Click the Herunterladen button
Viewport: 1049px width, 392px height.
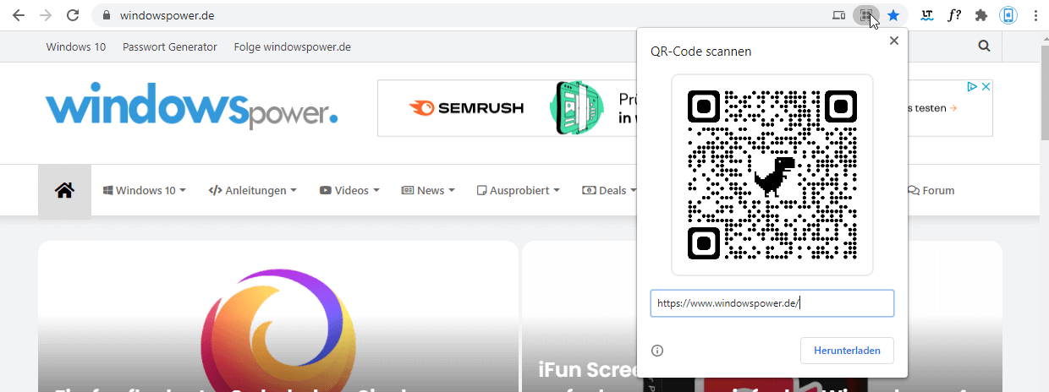tap(847, 351)
